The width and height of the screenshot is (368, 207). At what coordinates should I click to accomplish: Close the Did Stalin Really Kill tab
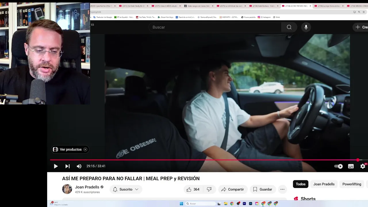[x=147, y=6]
